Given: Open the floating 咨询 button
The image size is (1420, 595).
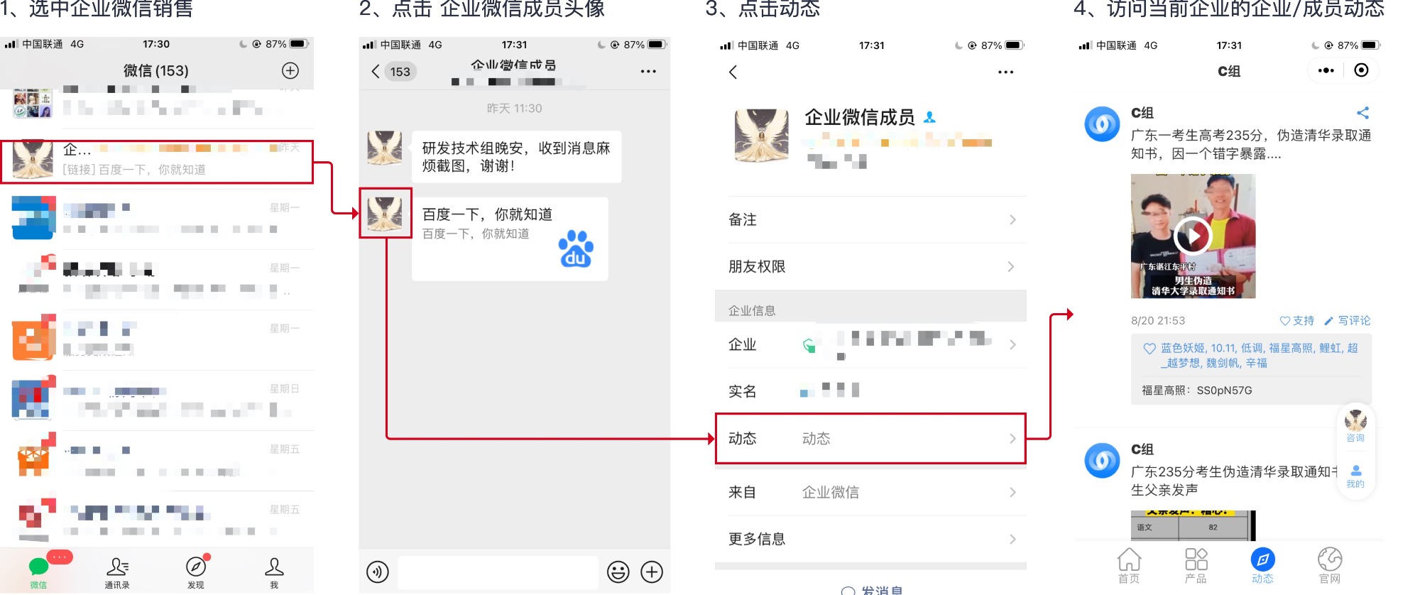Looking at the screenshot, I should (x=1355, y=425).
